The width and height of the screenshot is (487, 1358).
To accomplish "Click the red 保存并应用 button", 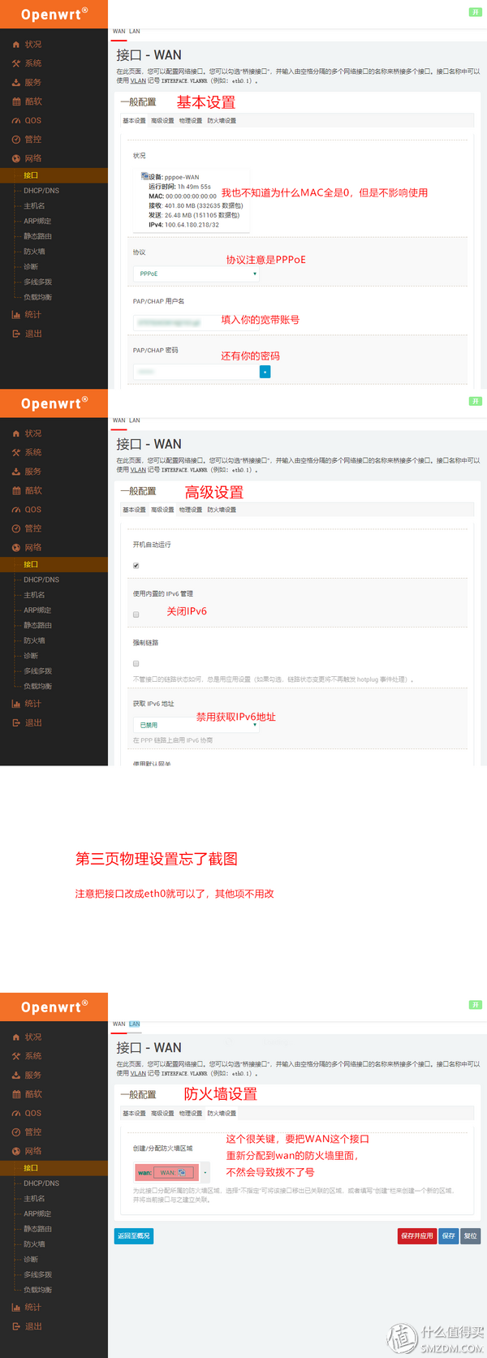I will click(417, 1235).
